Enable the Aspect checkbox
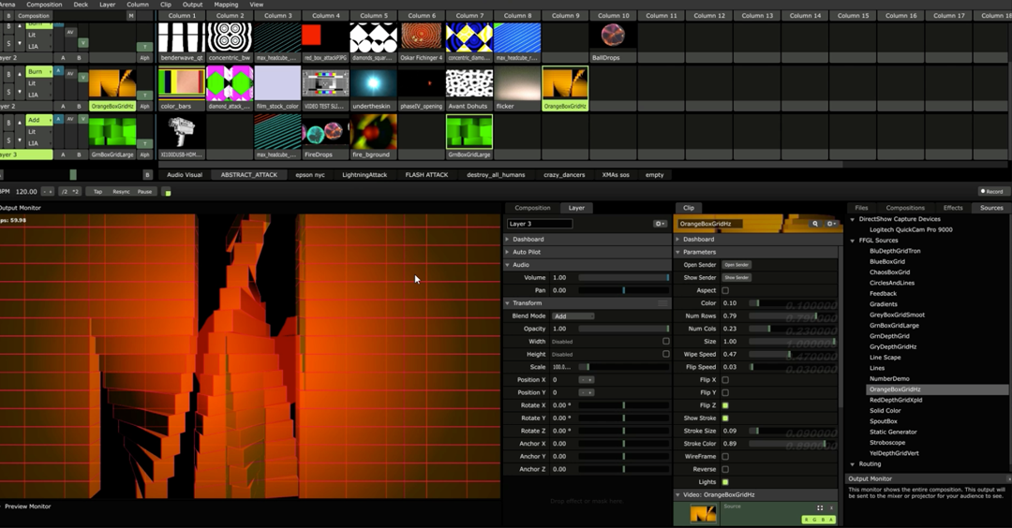 tap(724, 291)
